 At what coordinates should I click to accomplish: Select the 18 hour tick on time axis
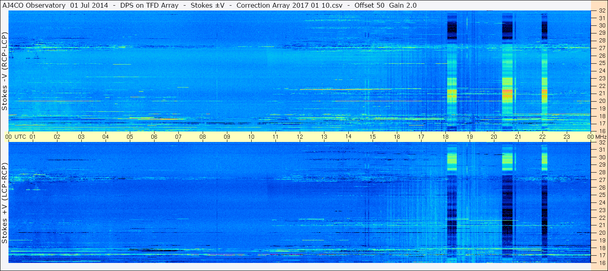click(445, 137)
